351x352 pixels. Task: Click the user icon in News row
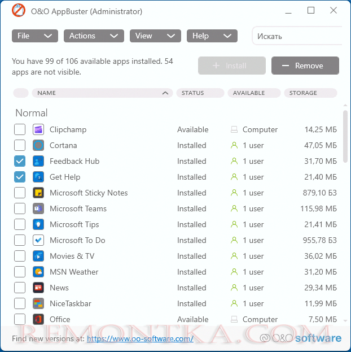point(234,288)
